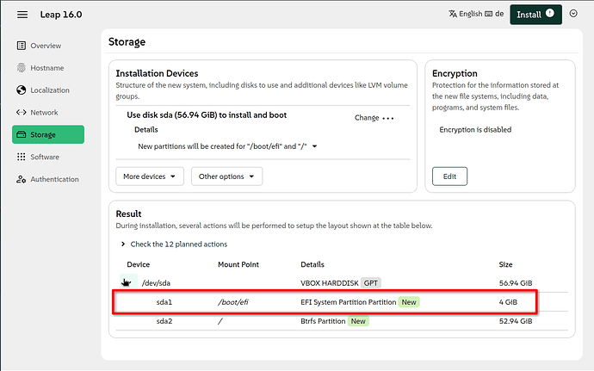Go to the Localization section
The image size is (594, 371).
pyautogui.click(x=50, y=90)
